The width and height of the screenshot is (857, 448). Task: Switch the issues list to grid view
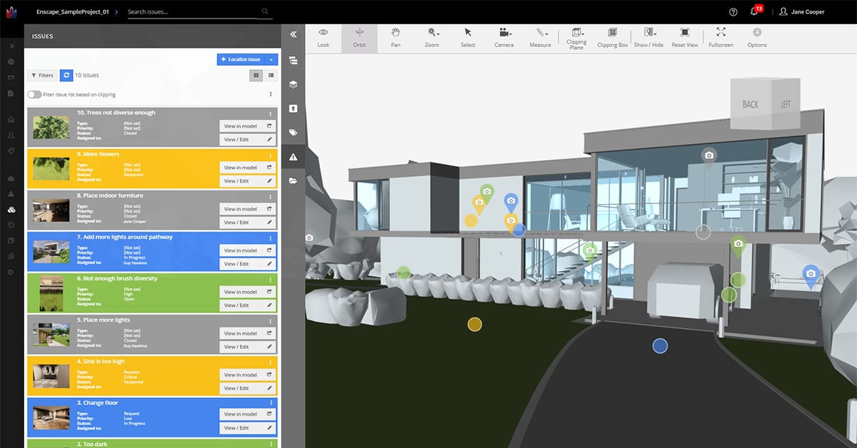coord(256,75)
